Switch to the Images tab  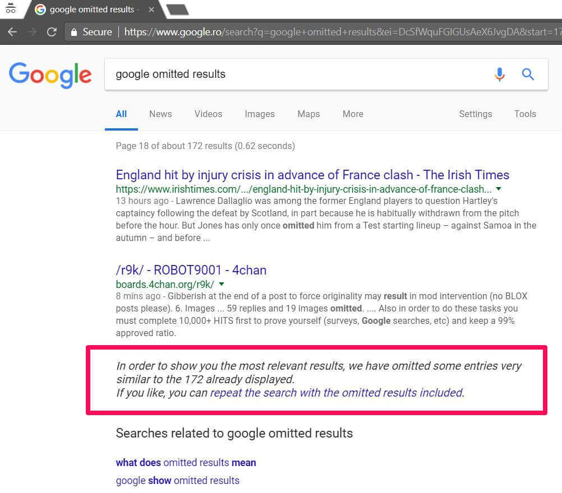tap(260, 114)
